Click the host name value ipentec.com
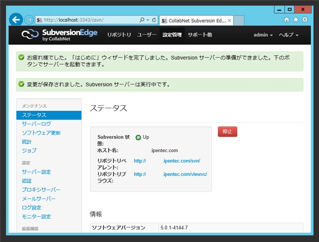Viewport: 319px width, 242px height. coord(164,150)
